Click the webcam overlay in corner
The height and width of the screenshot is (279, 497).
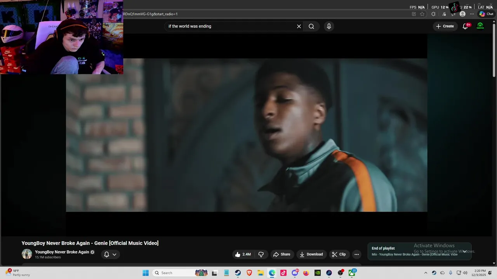(x=62, y=37)
